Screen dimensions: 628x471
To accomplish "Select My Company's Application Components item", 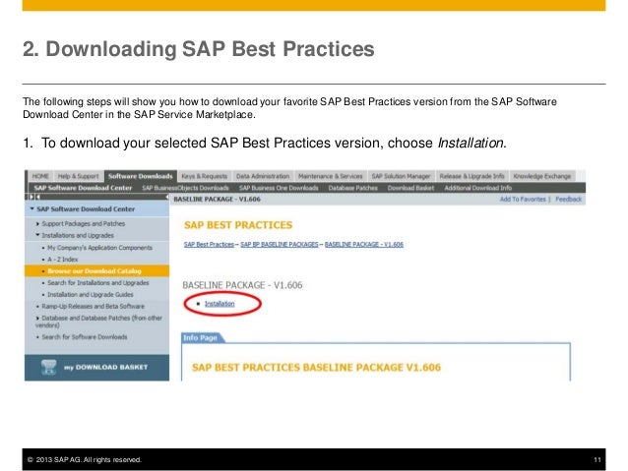I will (100, 248).
